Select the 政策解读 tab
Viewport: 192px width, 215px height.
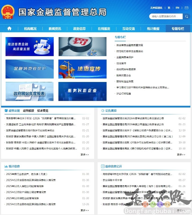tap(28, 111)
